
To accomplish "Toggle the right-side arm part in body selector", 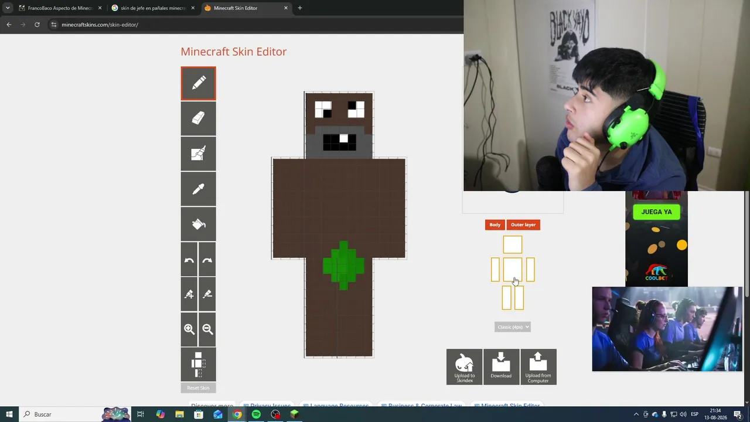I will click(530, 270).
